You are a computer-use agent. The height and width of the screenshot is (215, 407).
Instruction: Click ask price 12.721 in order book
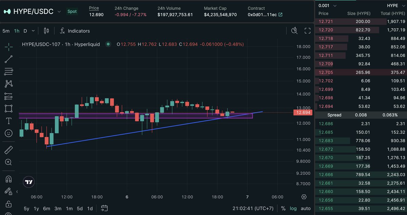coord(326,21)
